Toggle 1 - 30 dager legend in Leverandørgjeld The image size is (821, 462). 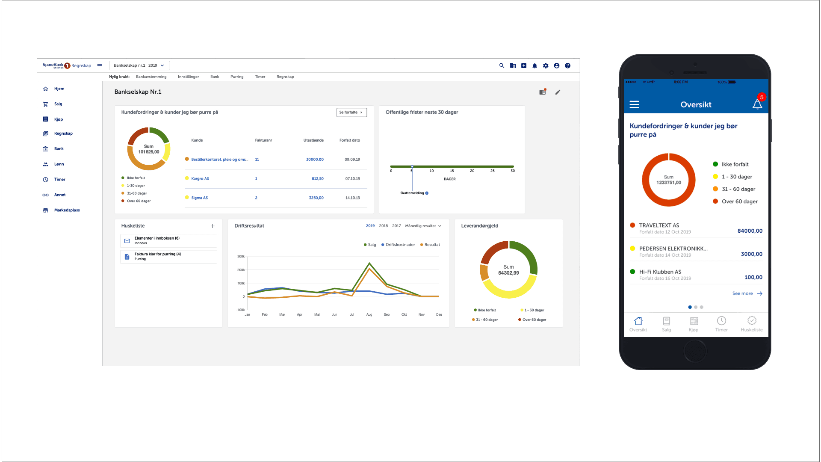(532, 310)
